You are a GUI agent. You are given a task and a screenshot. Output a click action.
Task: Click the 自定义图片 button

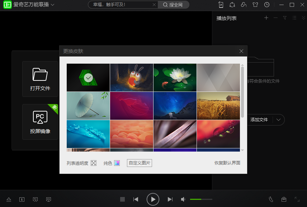point(140,163)
